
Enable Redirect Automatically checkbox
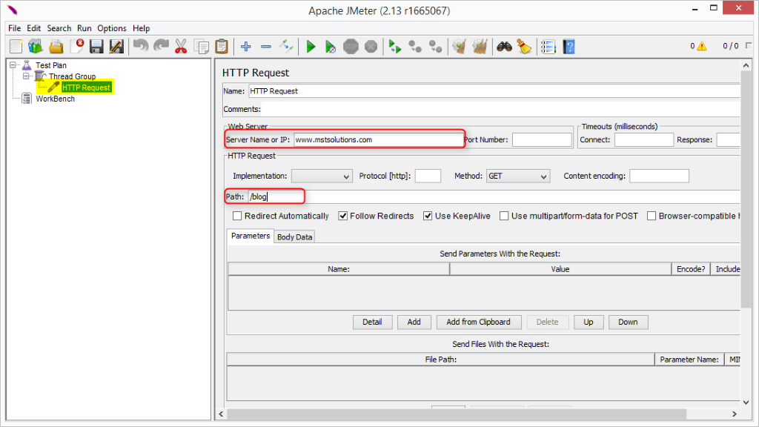pos(237,216)
